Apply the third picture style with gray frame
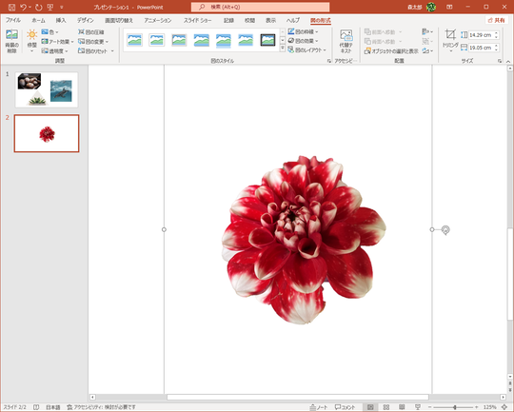Image resolution: width=514 pixels, height=412 pixels. [x=179, y=40]
